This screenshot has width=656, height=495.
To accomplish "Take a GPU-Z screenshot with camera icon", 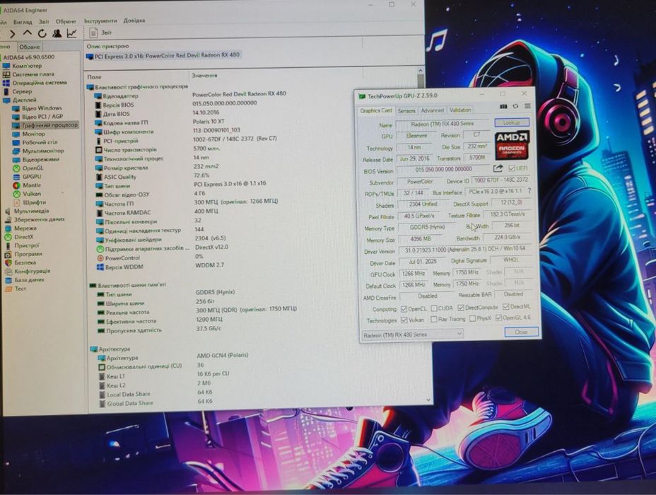I will [504, 107].
